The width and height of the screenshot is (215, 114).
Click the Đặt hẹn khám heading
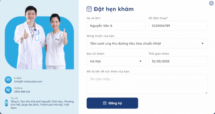click(114, 9)
